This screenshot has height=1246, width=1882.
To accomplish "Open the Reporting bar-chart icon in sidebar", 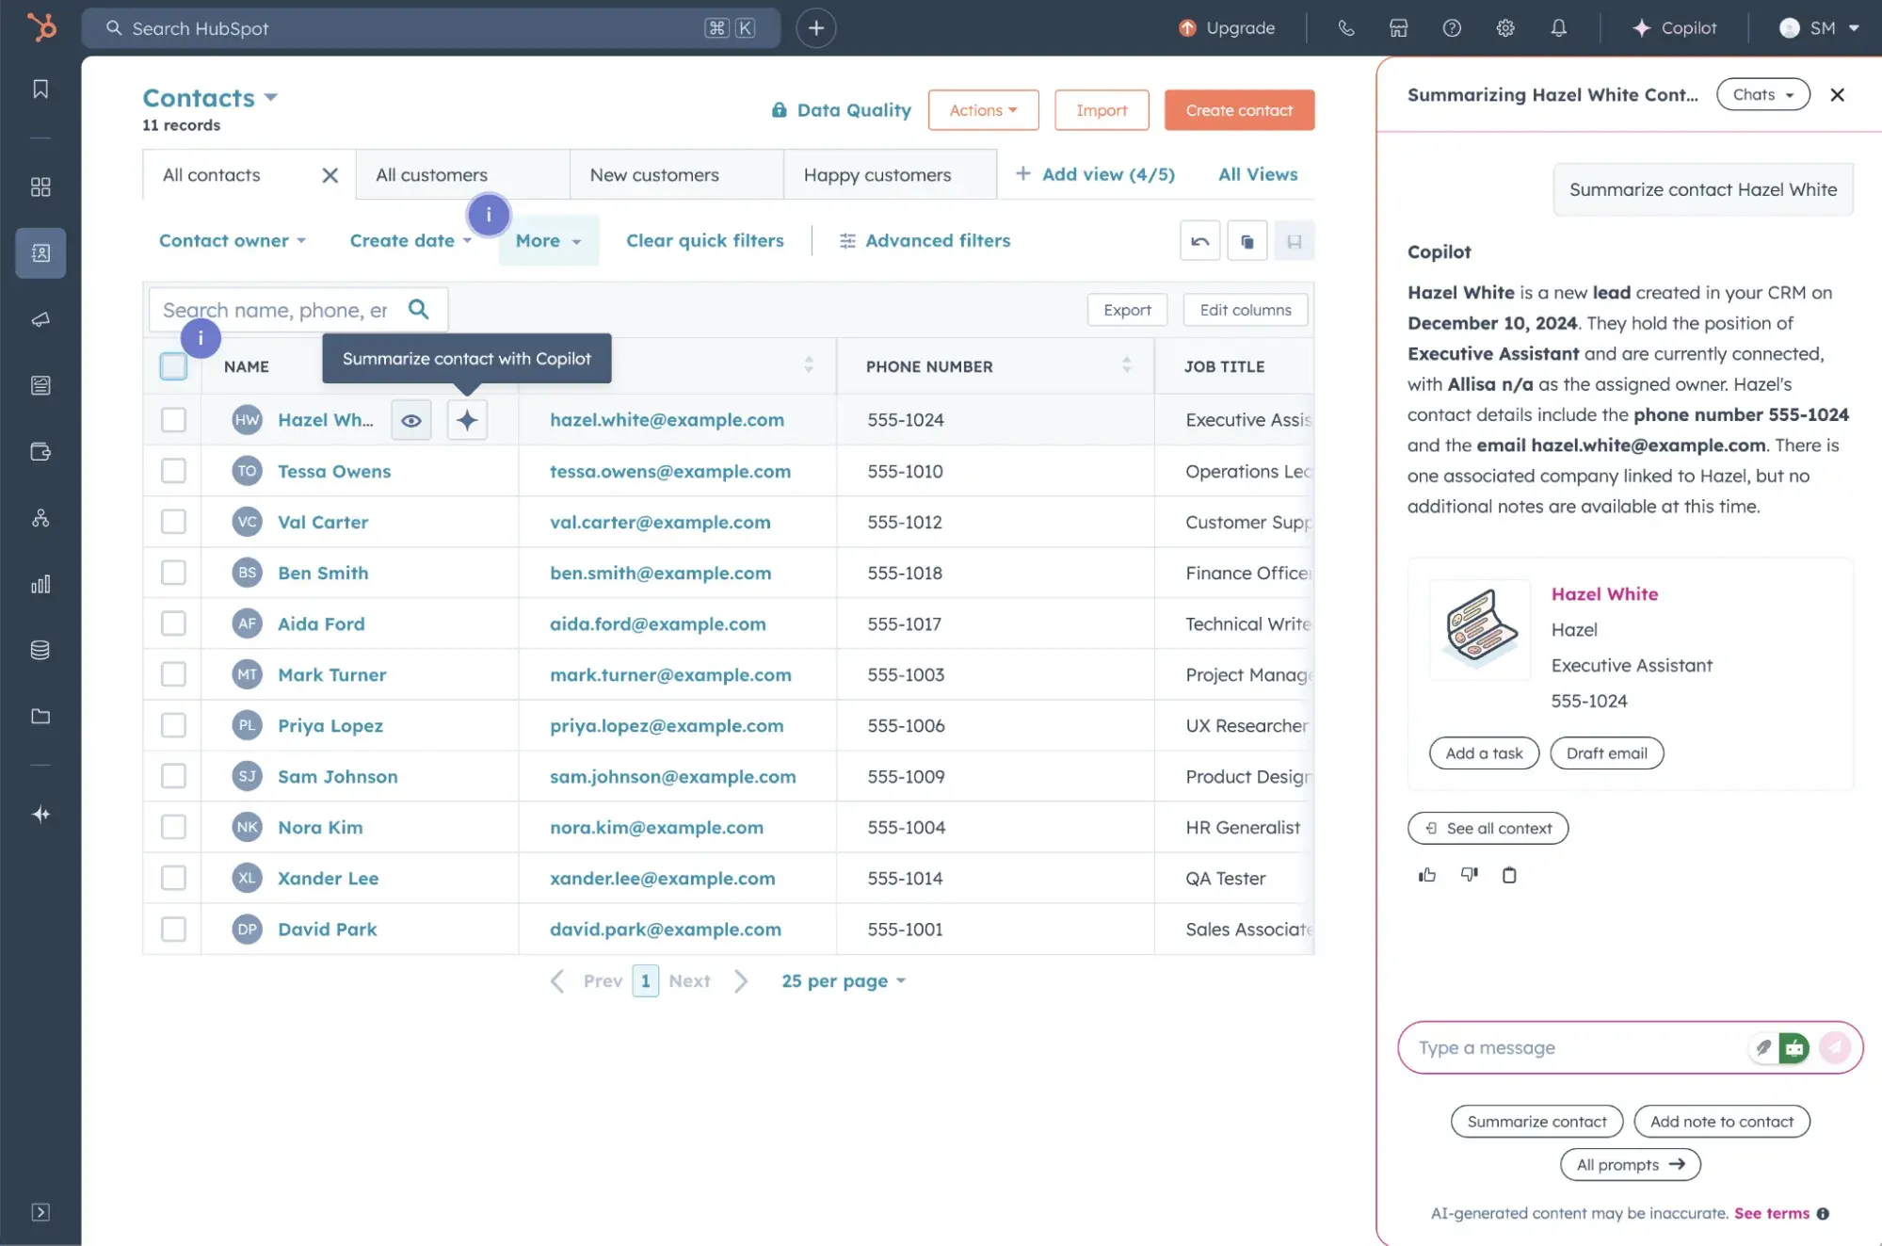I will (40, 584).
